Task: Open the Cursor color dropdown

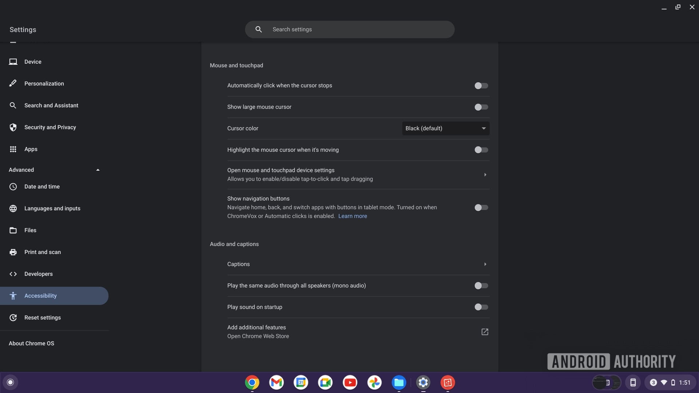Action: [x=445, y=128]
